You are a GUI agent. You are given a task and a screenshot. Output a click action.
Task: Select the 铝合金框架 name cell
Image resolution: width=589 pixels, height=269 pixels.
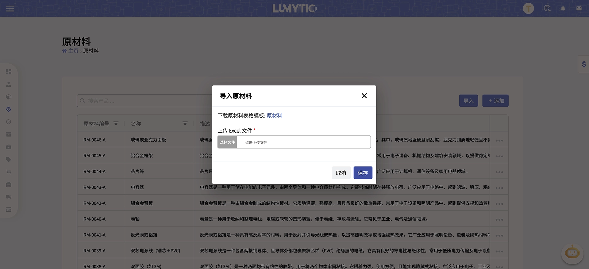click(159, 156)
